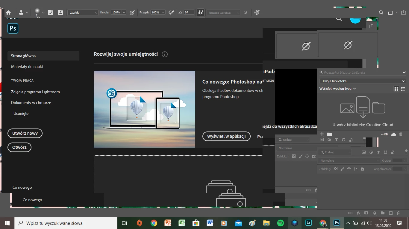This screenshot has height=229, width=409.
Task: Toggle the aligned sample option icon
Action: point(201,13)
